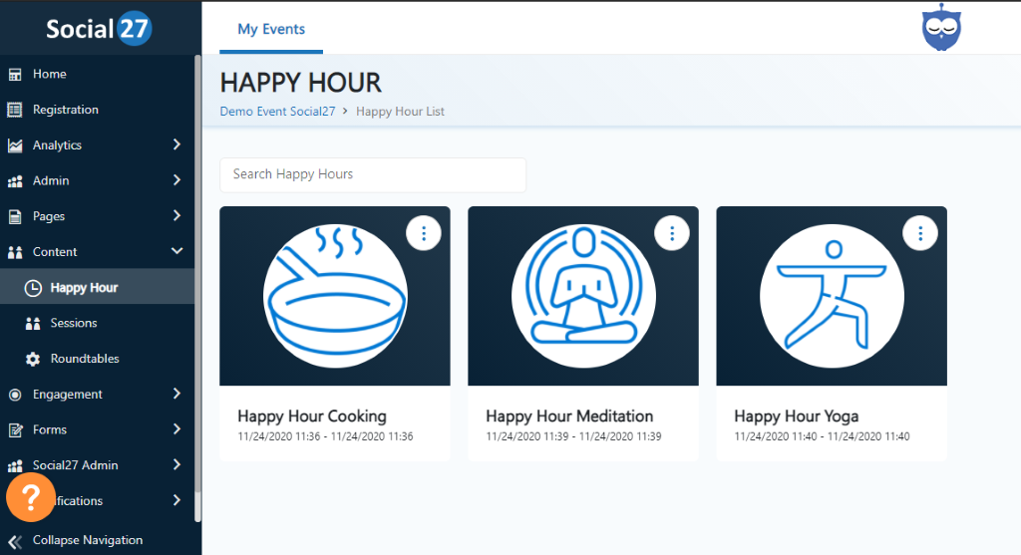Click the Search Happy Hours field
The width and height of the screenshot is (1021, 555).
372,174
